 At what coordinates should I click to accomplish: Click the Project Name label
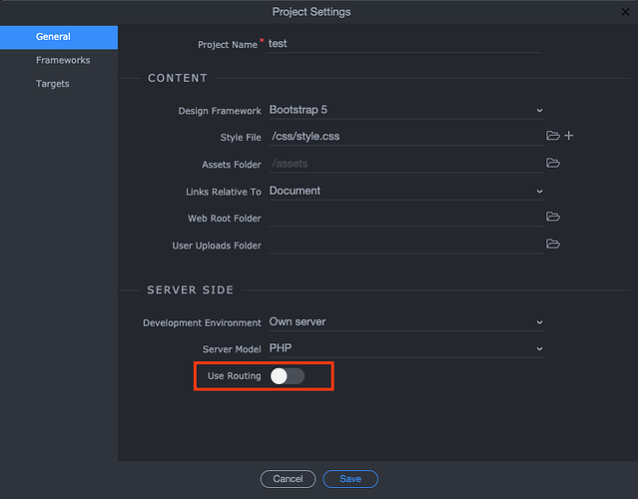228,44
